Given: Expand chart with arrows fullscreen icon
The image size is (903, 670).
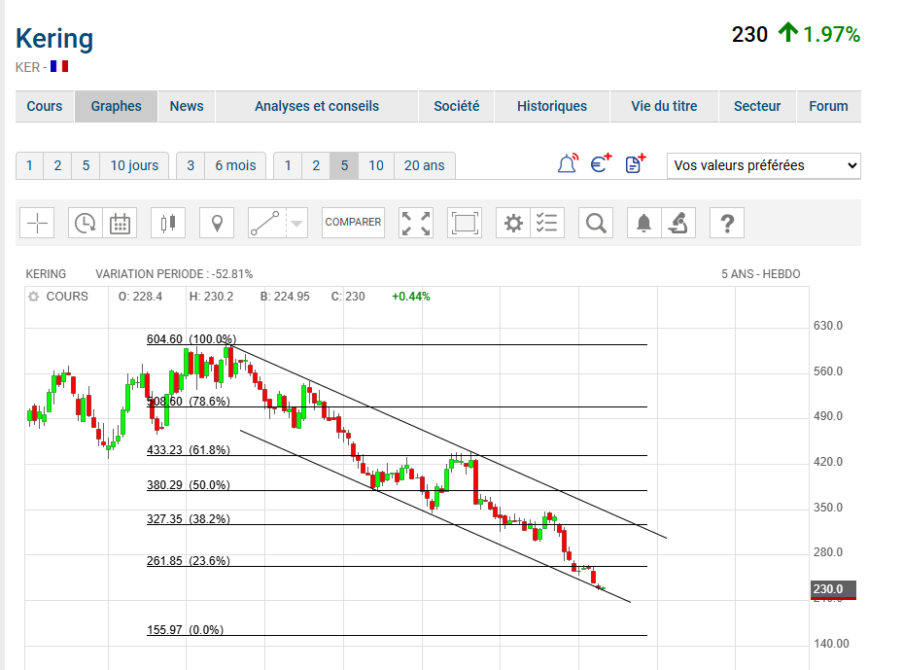Looking at the screenshot, I should [416, 223].
